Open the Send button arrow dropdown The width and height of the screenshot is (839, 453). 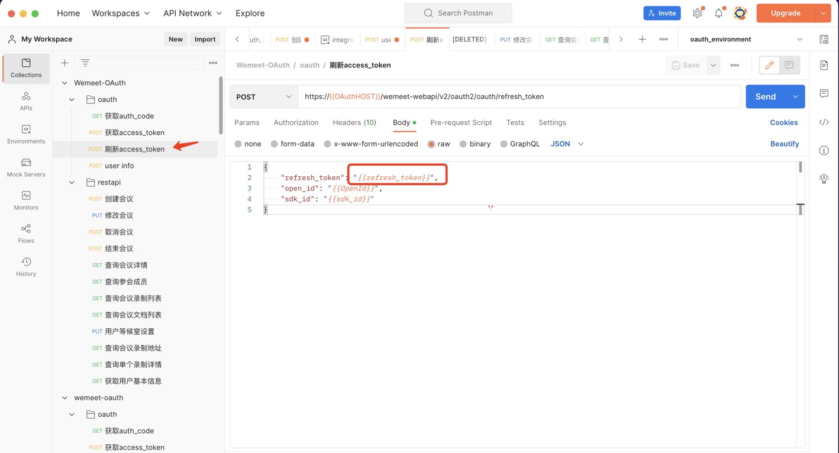pos(795,97)
